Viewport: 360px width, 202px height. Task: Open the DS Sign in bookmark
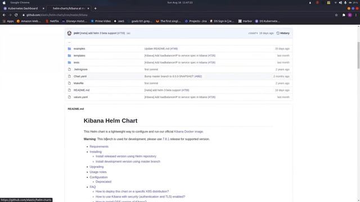222,21
